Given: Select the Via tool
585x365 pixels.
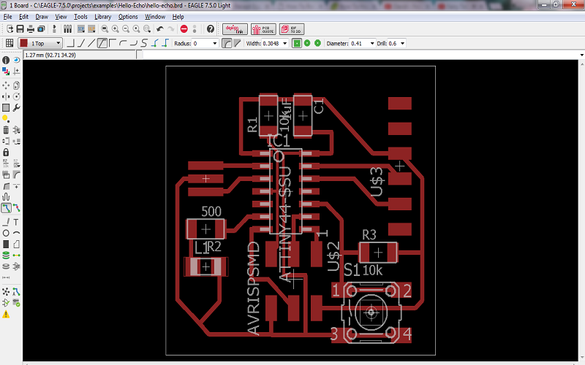Looking at the screenshot, I should pyautogui.click(x=6, y=255).
